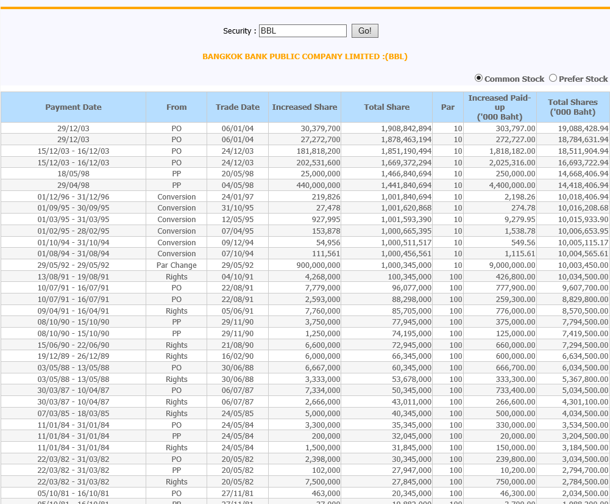This screenshot has height=504, width=610.
Task: Click the Total Shares ('000 Baht) header
Action: [572, 107]
